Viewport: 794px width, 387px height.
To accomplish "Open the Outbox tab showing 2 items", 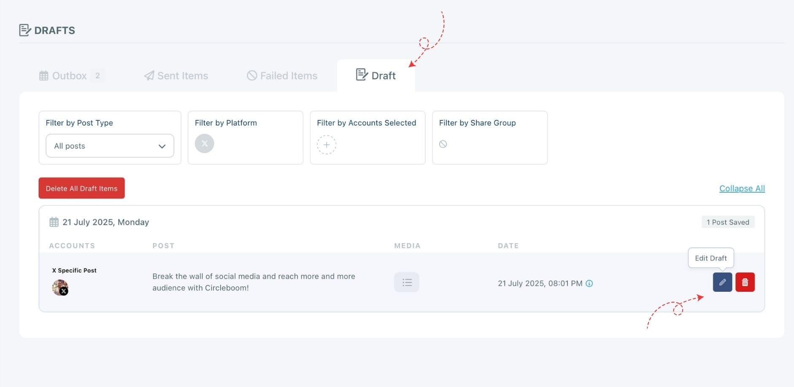I will (x=69, y=75).
